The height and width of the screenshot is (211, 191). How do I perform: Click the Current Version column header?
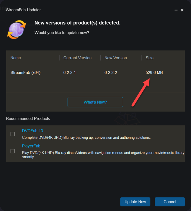pyautogui.click(x=77, y=58)
